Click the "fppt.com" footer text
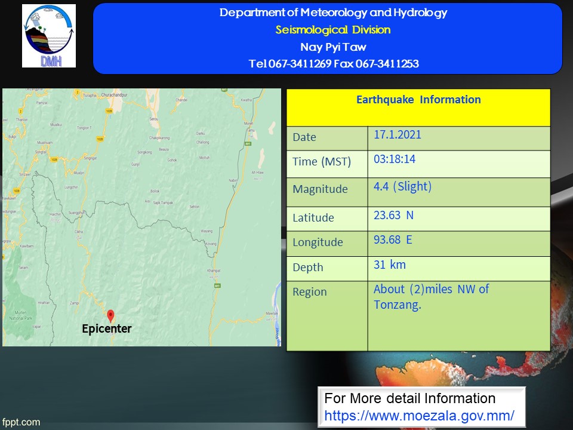This screenshot has height=430, width=573. [x=21, y=422]
